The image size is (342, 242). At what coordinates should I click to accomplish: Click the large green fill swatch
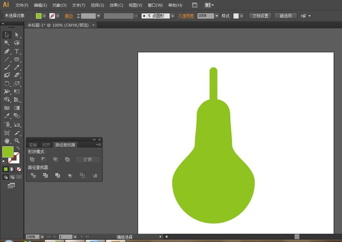pos(8,152)
